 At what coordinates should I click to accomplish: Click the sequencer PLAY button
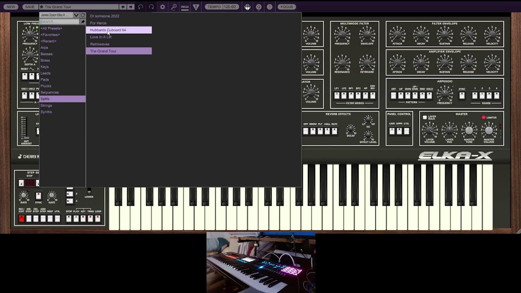[76, 219]
